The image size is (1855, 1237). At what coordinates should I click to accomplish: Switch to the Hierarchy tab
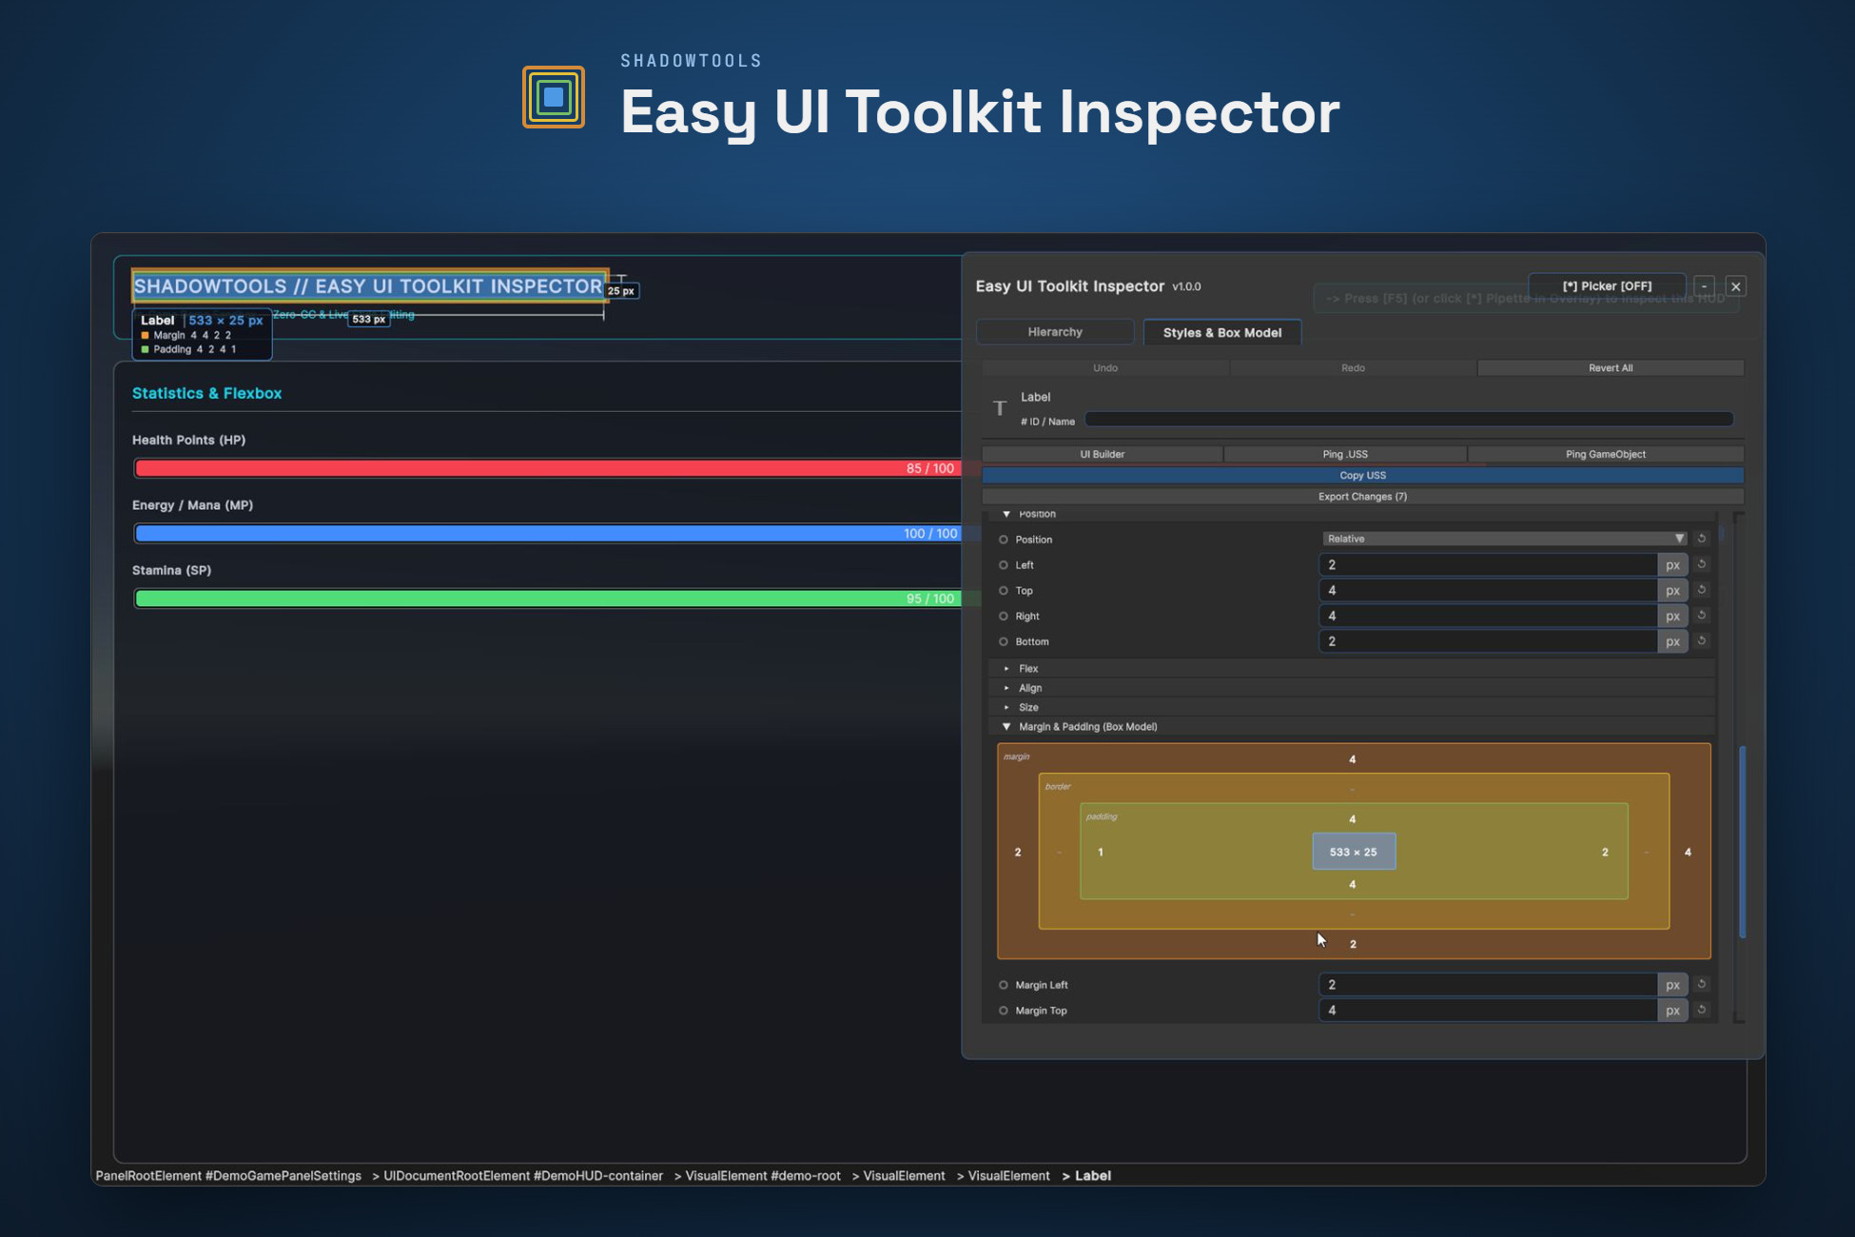click(x=1055, y=332)
